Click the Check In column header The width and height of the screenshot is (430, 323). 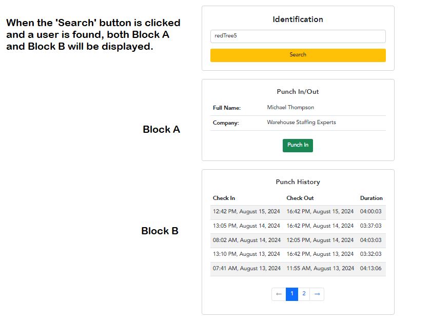pos(224,198)
